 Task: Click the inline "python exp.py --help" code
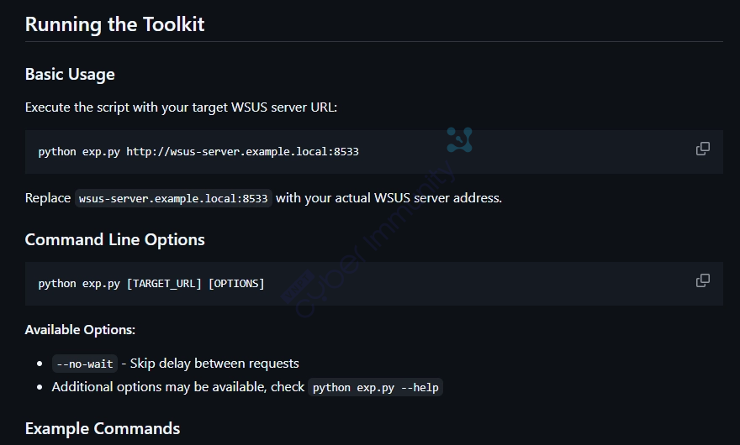click(x=375, y=388)
